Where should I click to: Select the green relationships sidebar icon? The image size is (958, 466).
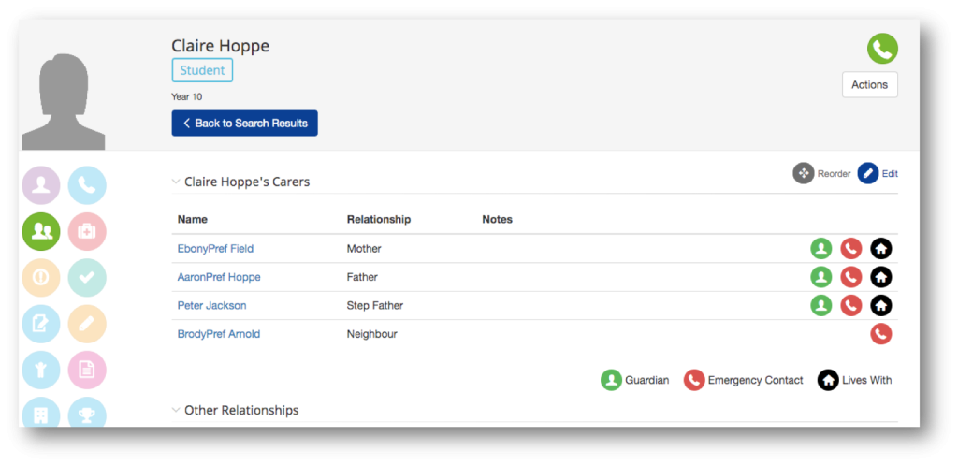pyautogui.click(x=41, y=231)
